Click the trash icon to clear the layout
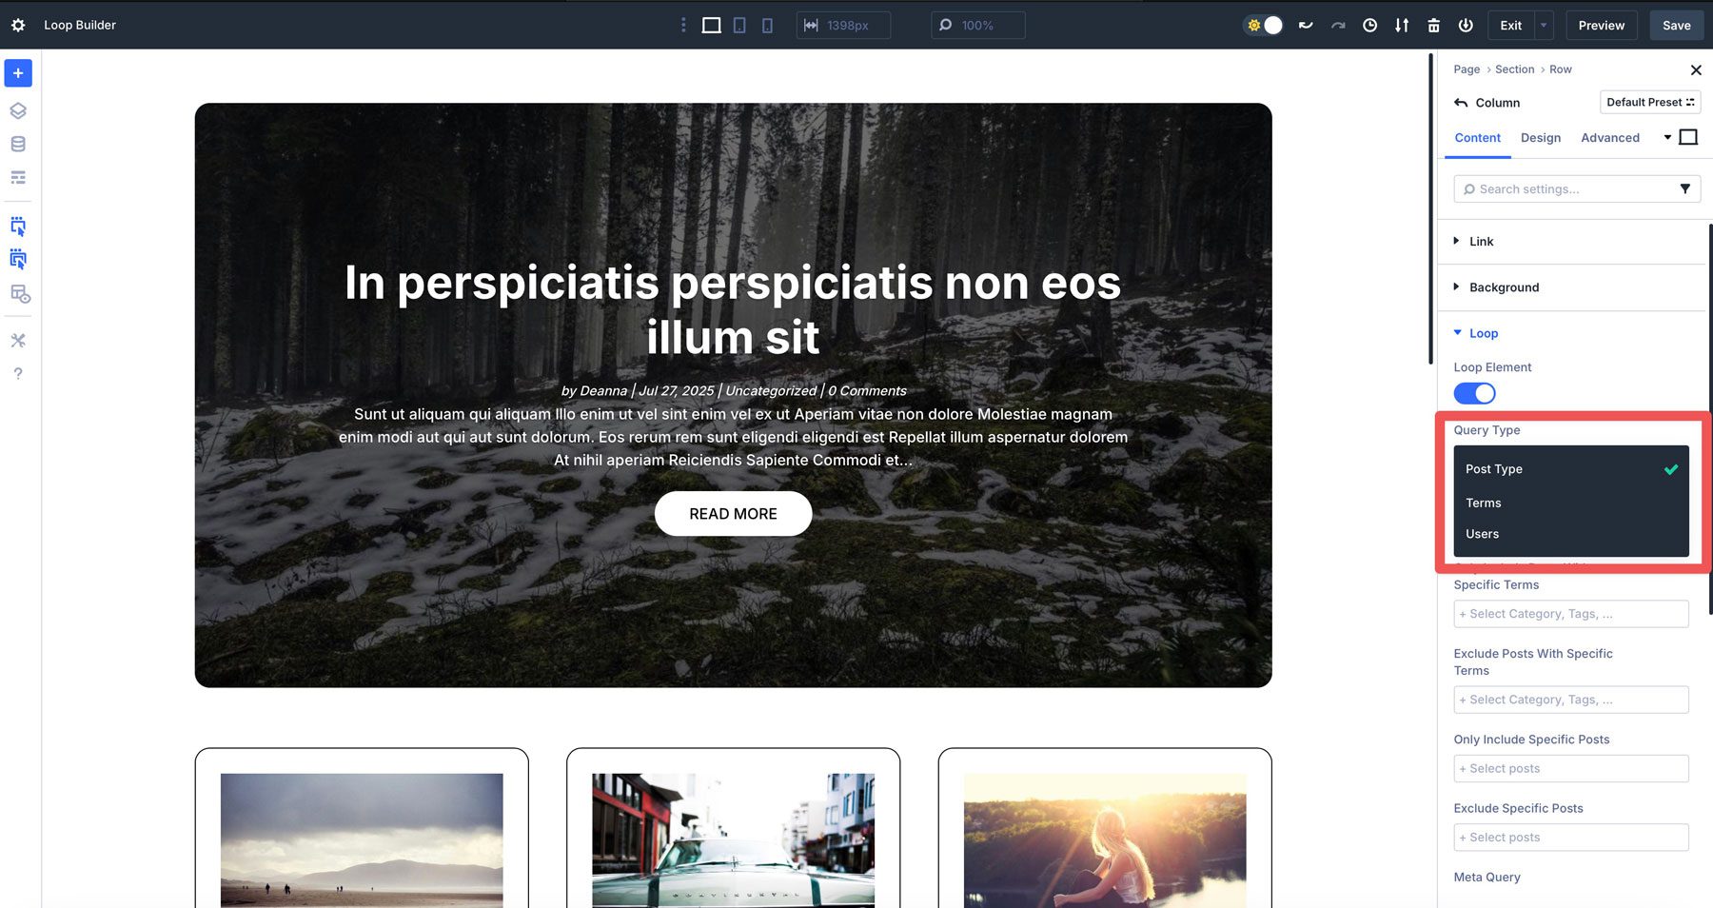The height and width of the screenshot is (908, 1713). 1433,26
